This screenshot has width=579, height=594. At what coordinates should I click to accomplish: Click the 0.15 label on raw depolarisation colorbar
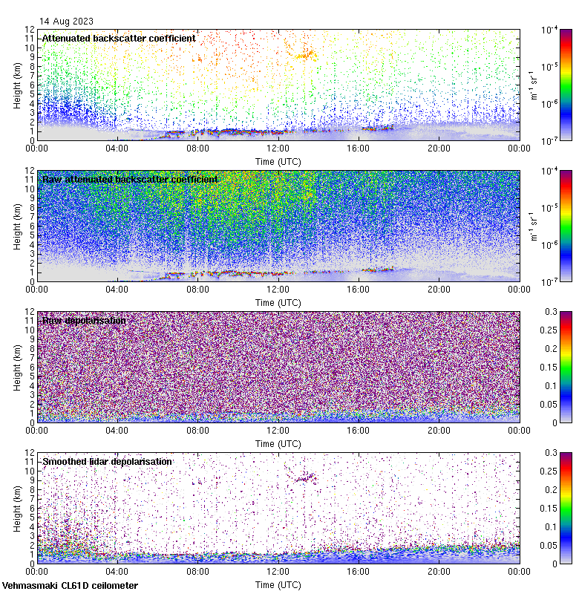(549, 367)
